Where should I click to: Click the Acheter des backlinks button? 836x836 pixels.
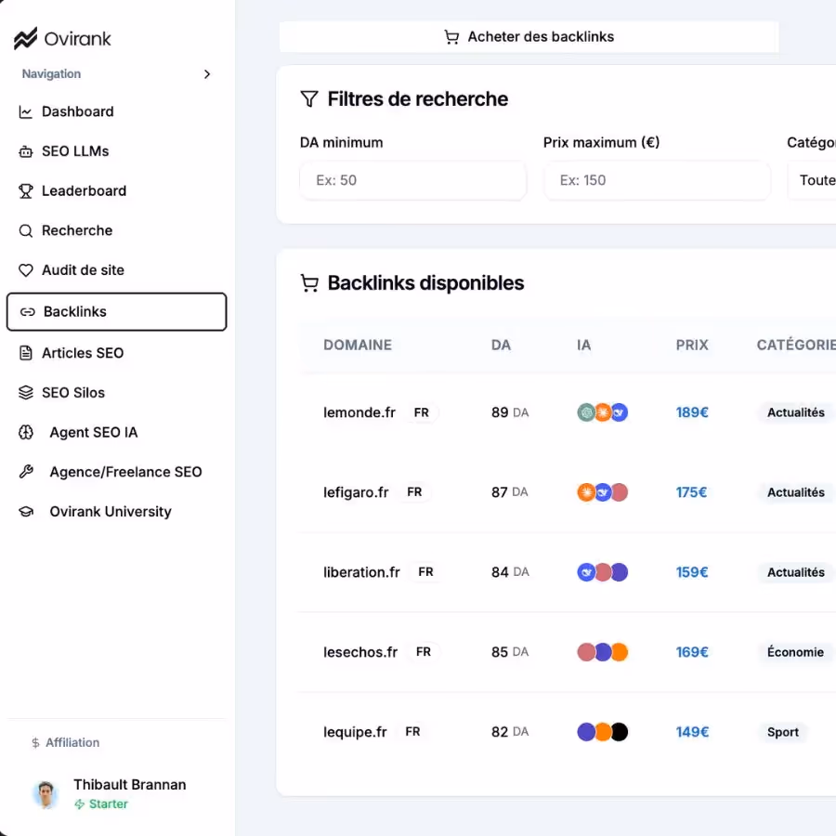coord(529,37)
